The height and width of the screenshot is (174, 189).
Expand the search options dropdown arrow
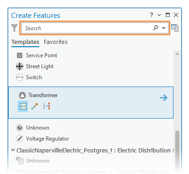[163, 28]
